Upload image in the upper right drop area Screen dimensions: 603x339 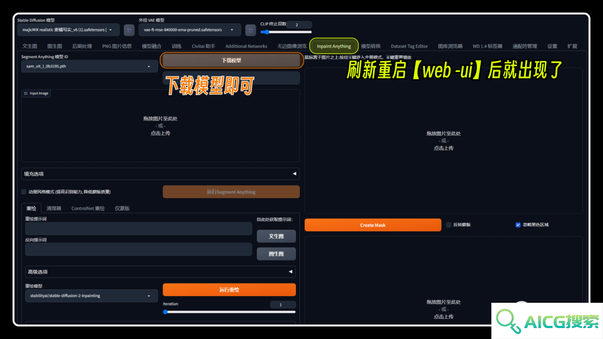[x=443, y=141]
